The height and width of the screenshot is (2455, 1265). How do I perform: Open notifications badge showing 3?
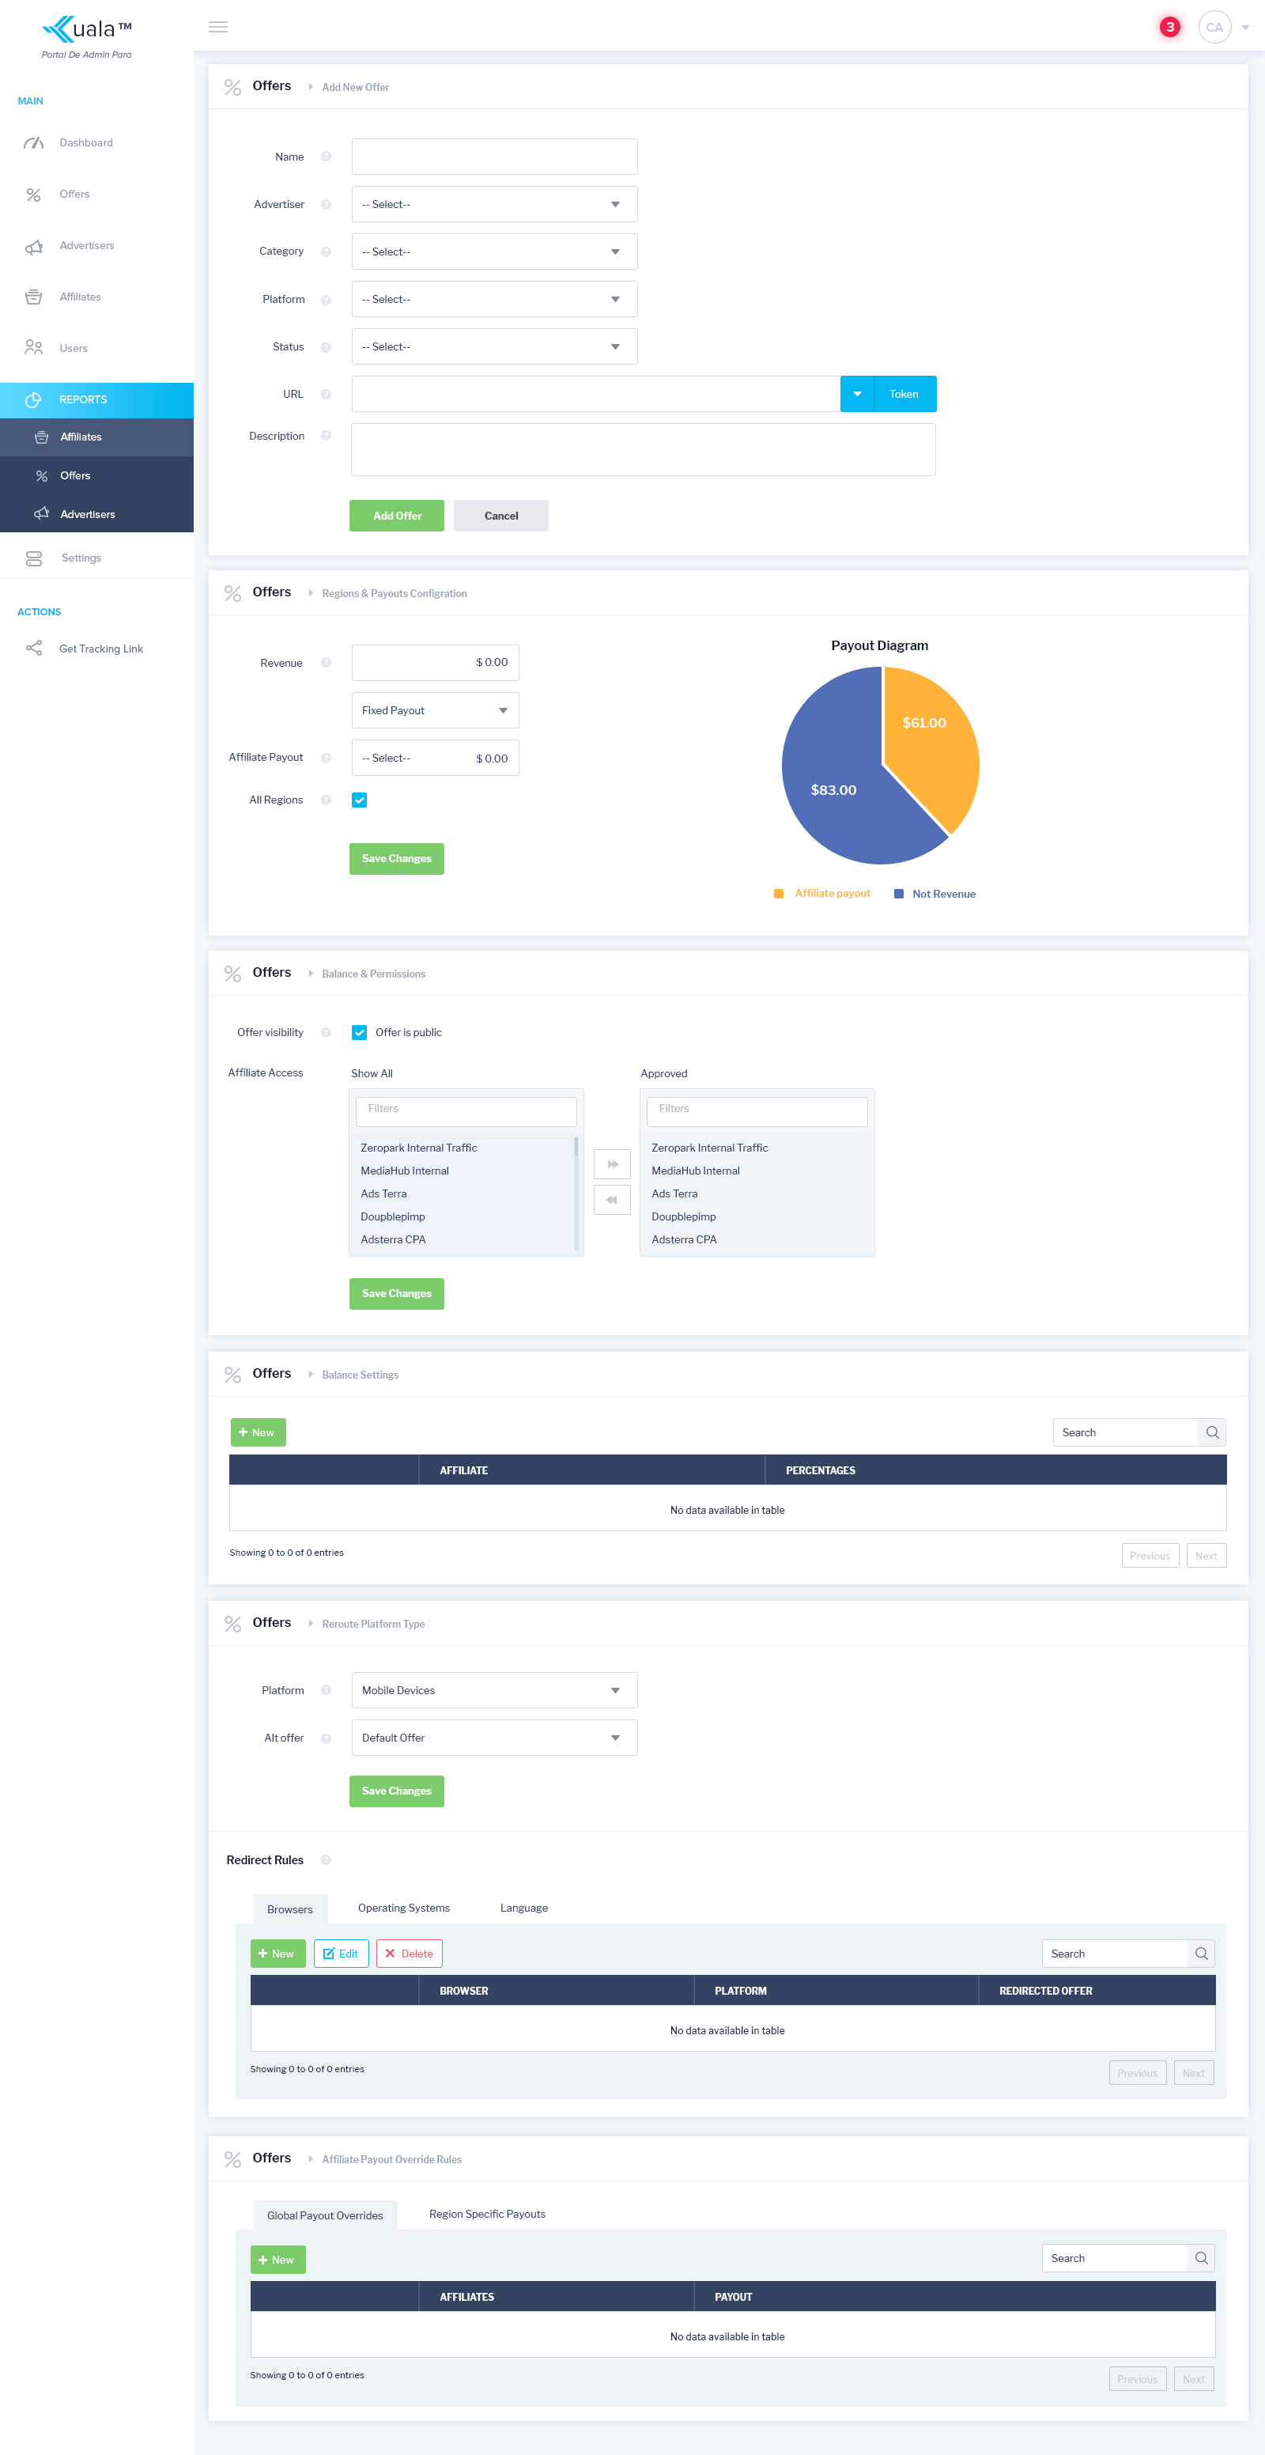[1169, 27]
